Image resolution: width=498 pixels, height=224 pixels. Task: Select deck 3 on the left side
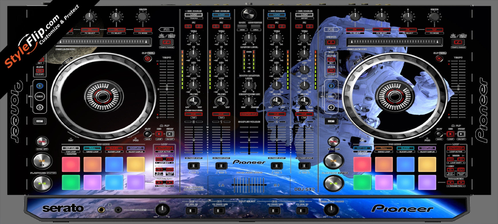coord(40,107)
